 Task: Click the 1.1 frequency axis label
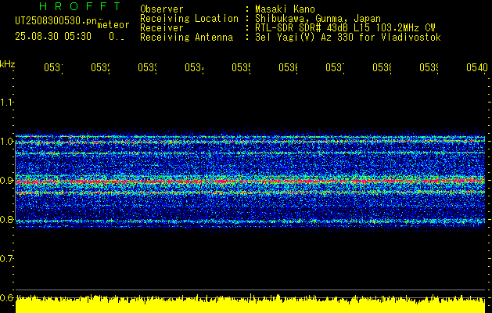pyautogui.click(x=6, y=103)
